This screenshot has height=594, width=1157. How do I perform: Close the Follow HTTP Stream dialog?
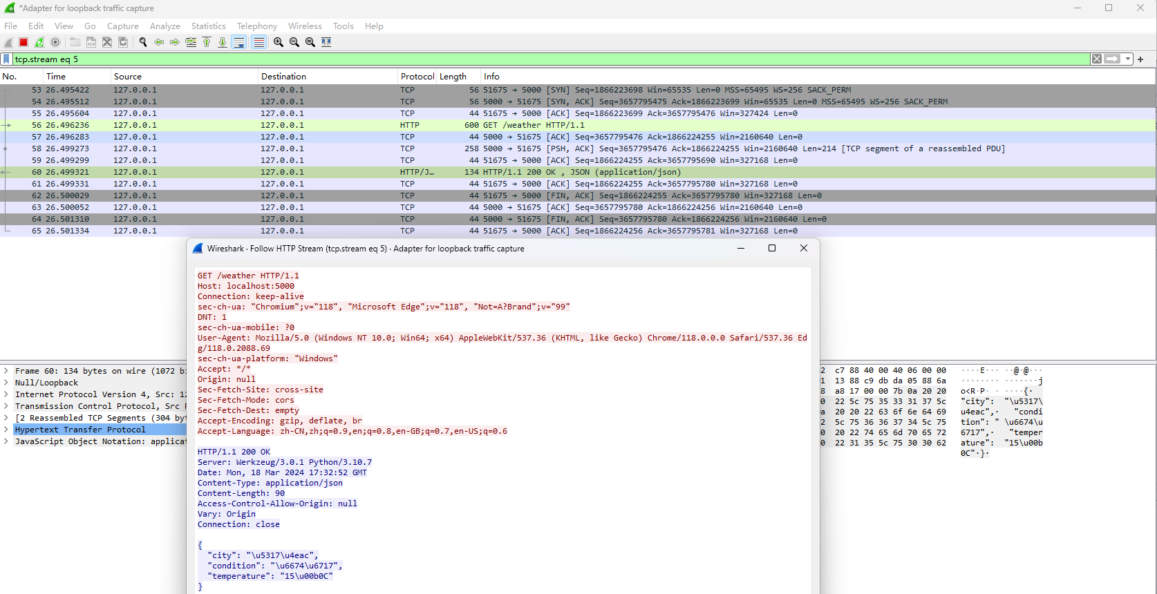(804, 249)
